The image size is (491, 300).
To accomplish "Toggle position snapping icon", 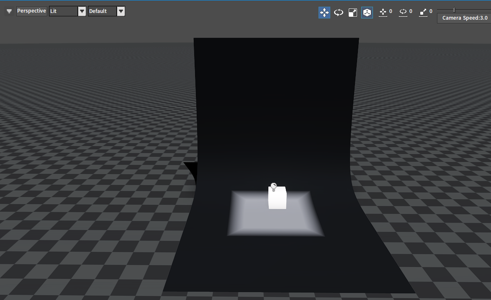I will pos(383,12).
